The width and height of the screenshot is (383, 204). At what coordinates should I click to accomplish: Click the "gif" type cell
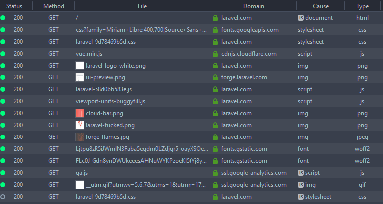point(362,185)
